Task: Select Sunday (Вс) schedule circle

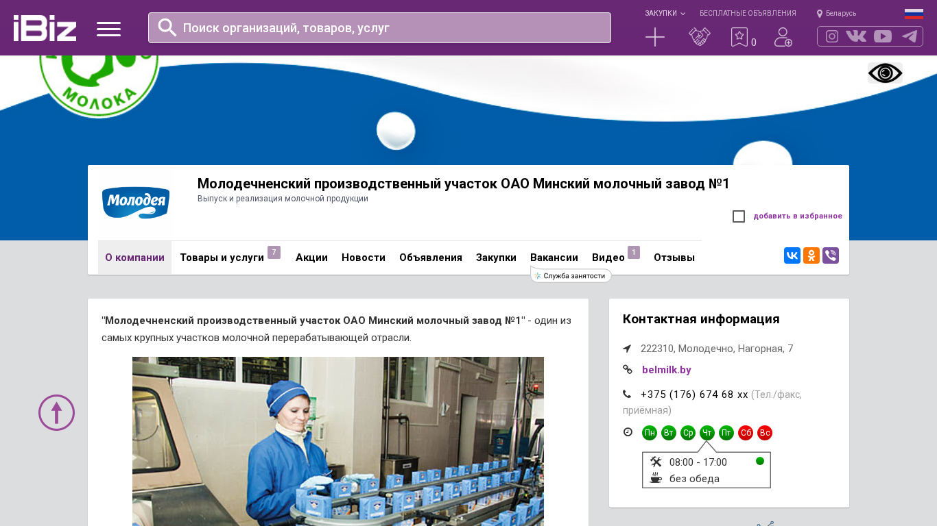Action: click(765, 433)
